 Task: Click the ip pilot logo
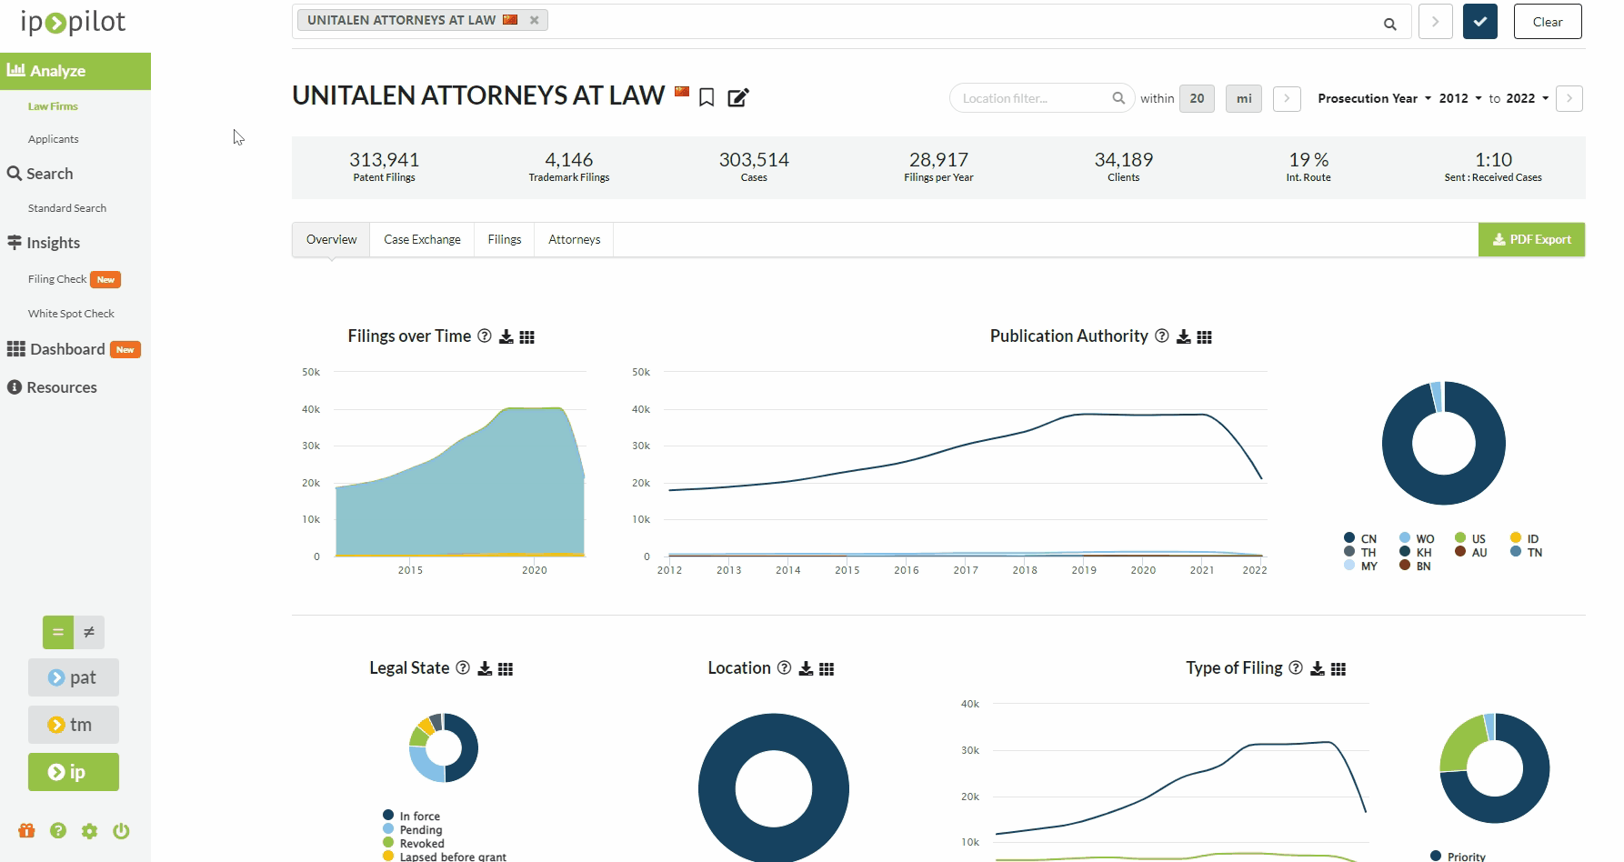[x=73, y=22]
